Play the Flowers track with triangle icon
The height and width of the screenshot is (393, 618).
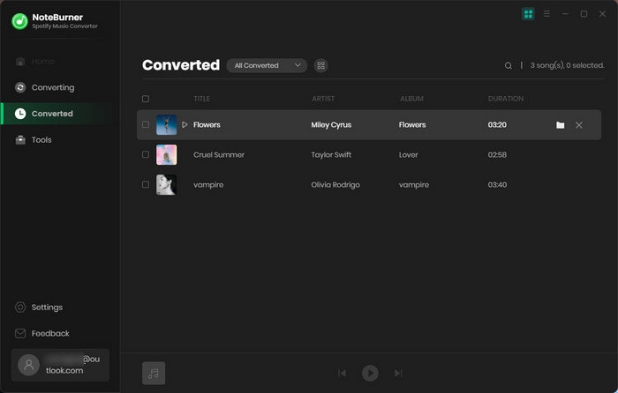[x=185, y=125]
